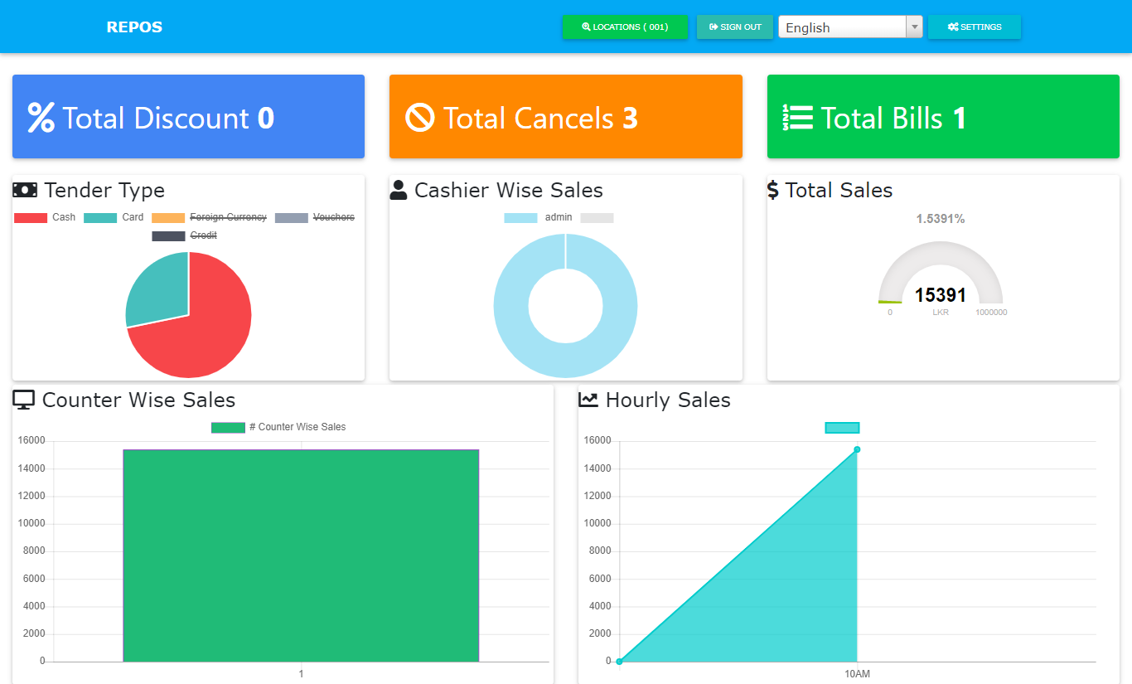Click the admin doughnut ring
Screen dimensions: 1132x684
(510, 305)
